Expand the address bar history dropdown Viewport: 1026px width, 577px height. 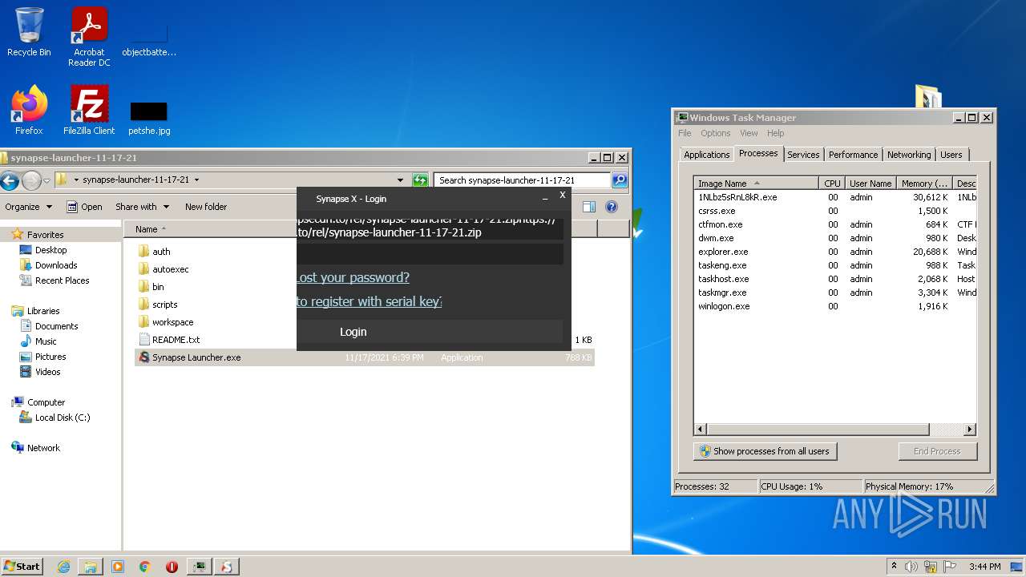tap(401, 180)
